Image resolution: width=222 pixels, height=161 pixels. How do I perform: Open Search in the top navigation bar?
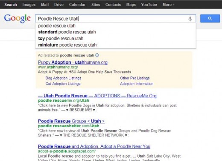pos(11,5)
